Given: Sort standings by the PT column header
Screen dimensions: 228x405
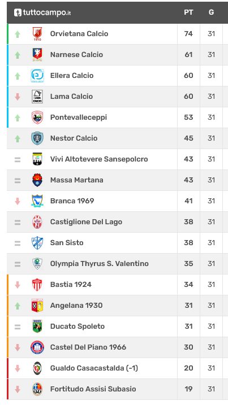Looking at the screenshot, I should point(188,12).
